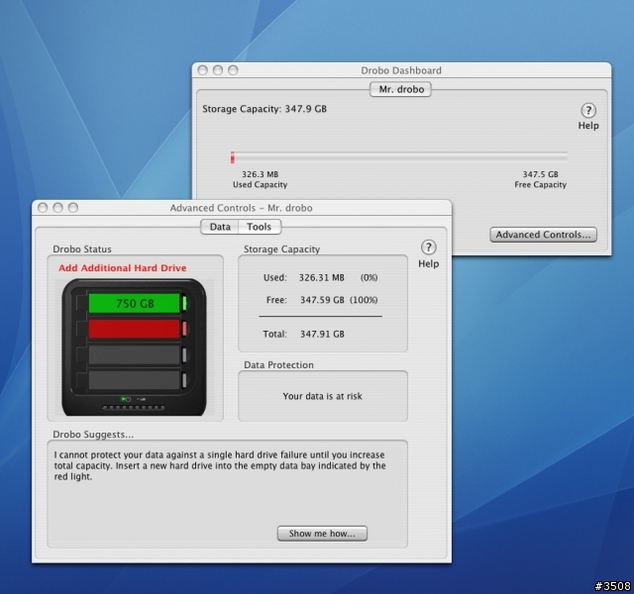Click '347.5 GB Free Capacity' label
This screenshot has height=594, width=634.
(x=540, y=179)
